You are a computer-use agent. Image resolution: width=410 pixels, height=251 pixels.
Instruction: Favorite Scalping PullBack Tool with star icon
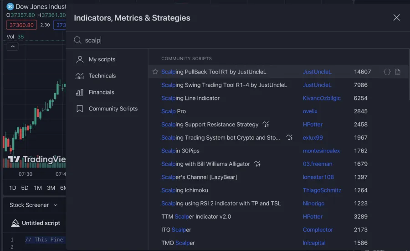155,72
